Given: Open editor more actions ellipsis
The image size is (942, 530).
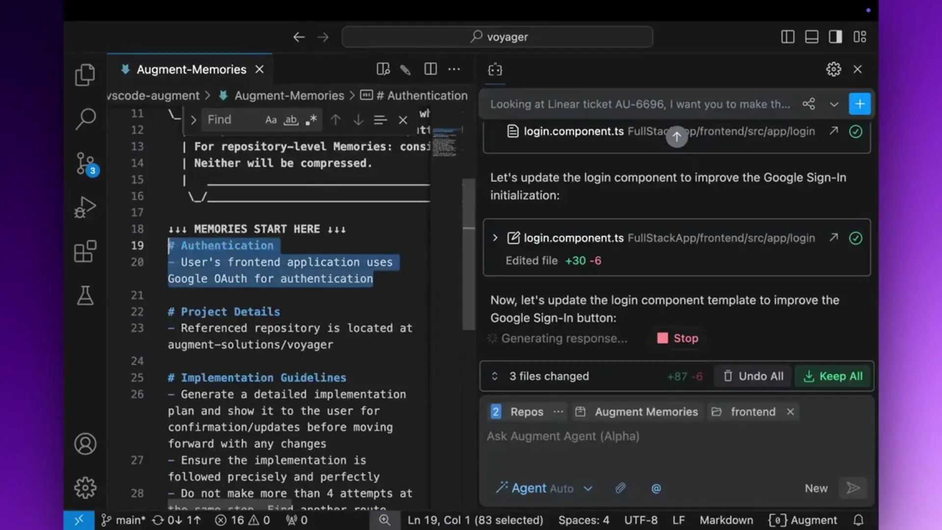Looking at the screenshot, I should point(454,69).
